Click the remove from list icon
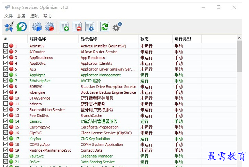The image size is (249, 167). (77, 27)
